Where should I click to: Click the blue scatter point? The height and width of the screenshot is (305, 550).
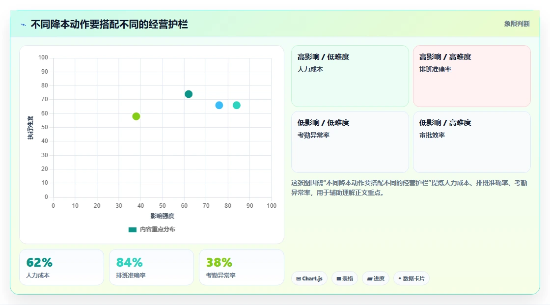tap(219, 105)
